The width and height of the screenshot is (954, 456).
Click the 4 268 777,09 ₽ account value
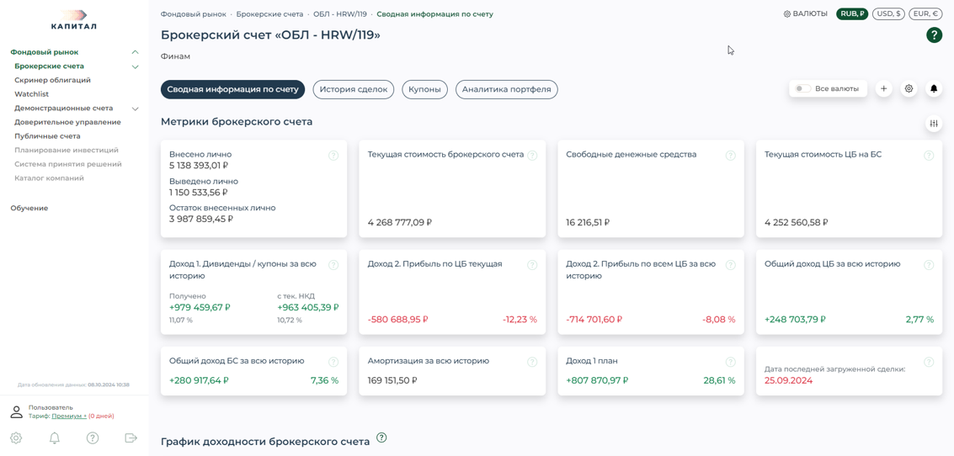[x=400, y=222]
